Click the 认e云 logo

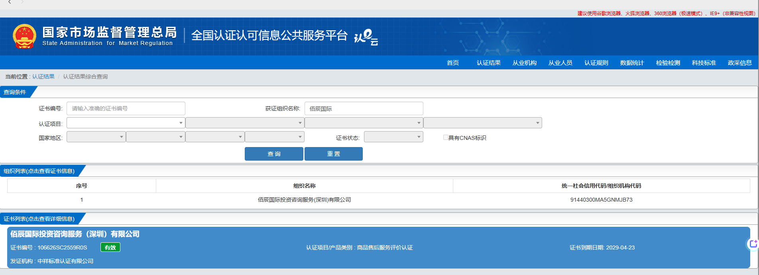click(x=366, y=37)
